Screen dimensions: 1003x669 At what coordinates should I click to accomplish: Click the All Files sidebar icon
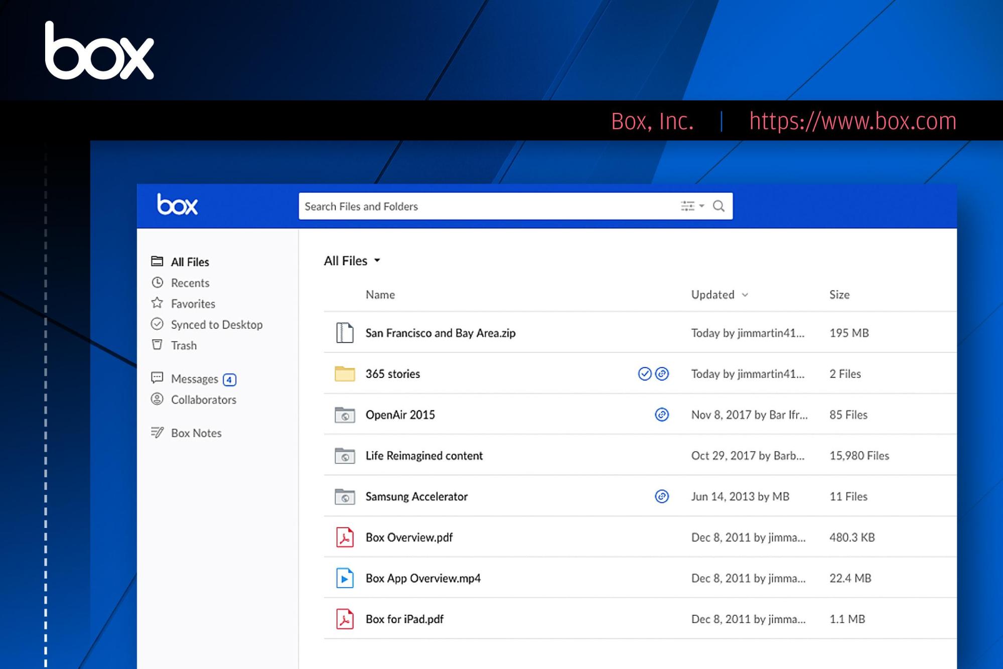pos(157,261)
